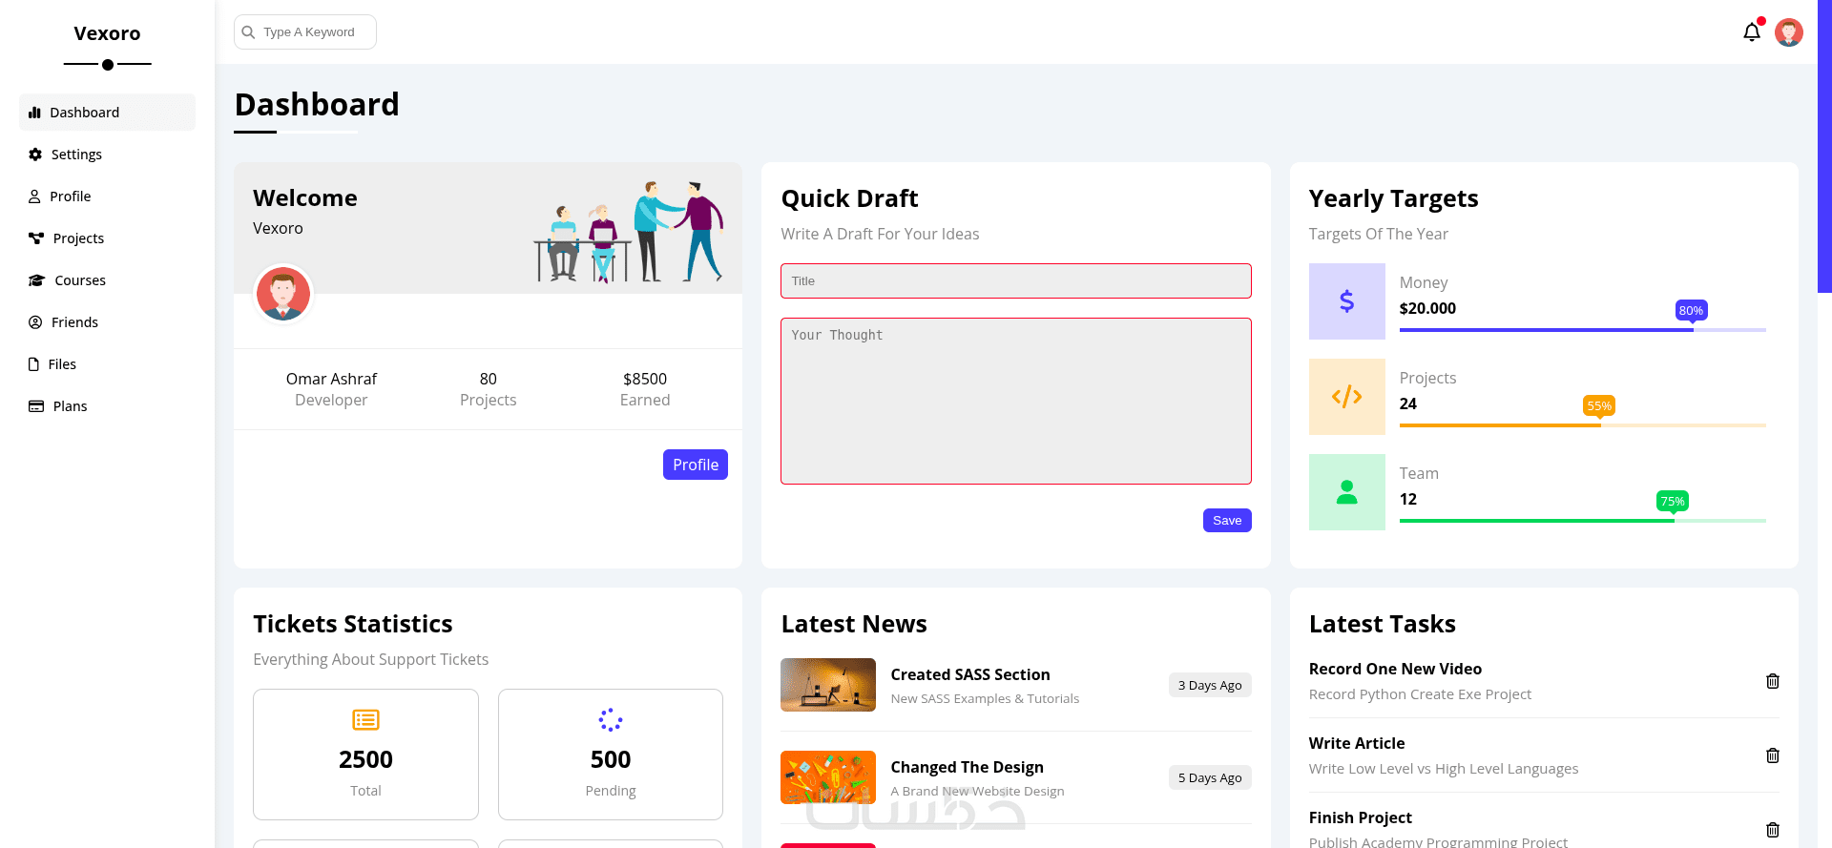Screen dimensions: 1832x848
Task: Save the quick draft
Action: (x=1227, y=520)
